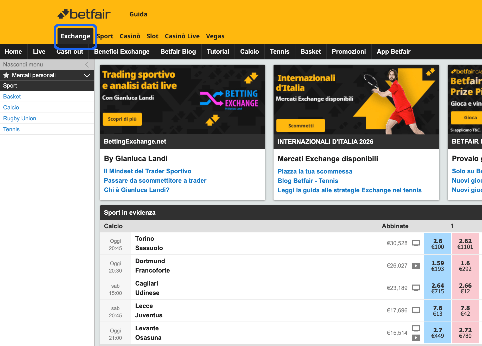This screenshot has height=346, width=482.
Task: Open the Trading sportivo banner image
Action: 182,100
